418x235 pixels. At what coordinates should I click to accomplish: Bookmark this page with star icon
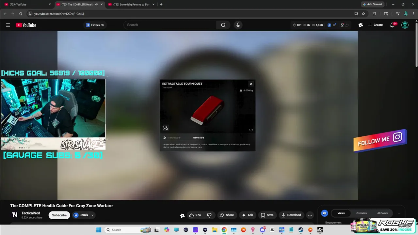[363, 14]
